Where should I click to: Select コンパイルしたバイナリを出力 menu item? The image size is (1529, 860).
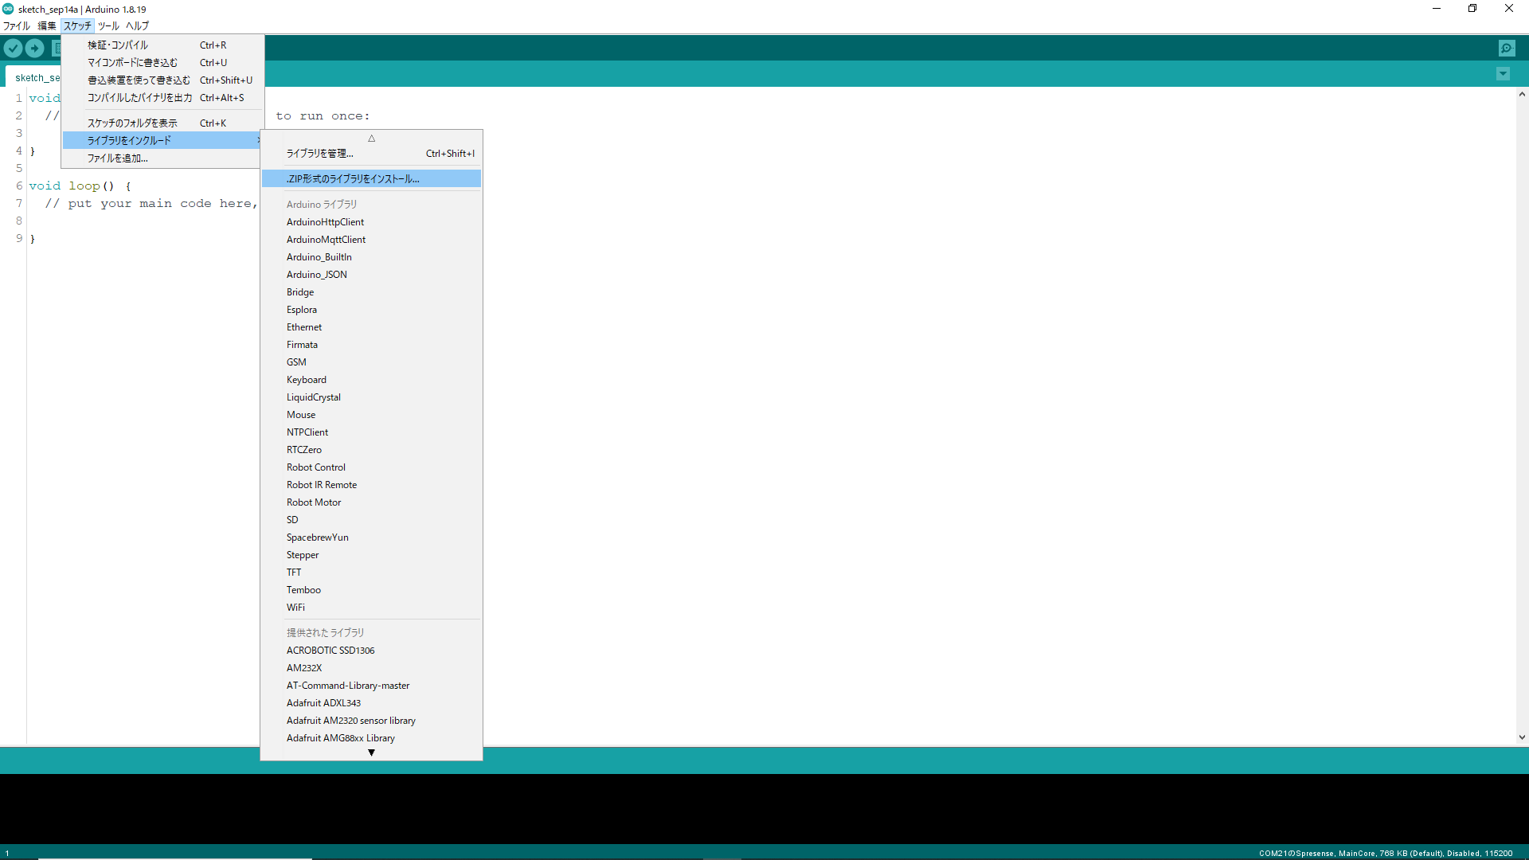click(139, 98)
